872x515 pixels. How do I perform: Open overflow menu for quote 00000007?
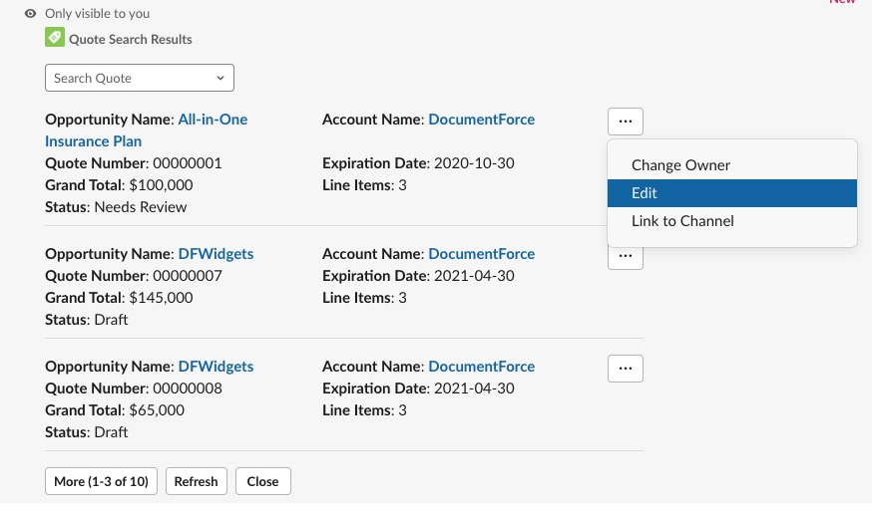626,258
